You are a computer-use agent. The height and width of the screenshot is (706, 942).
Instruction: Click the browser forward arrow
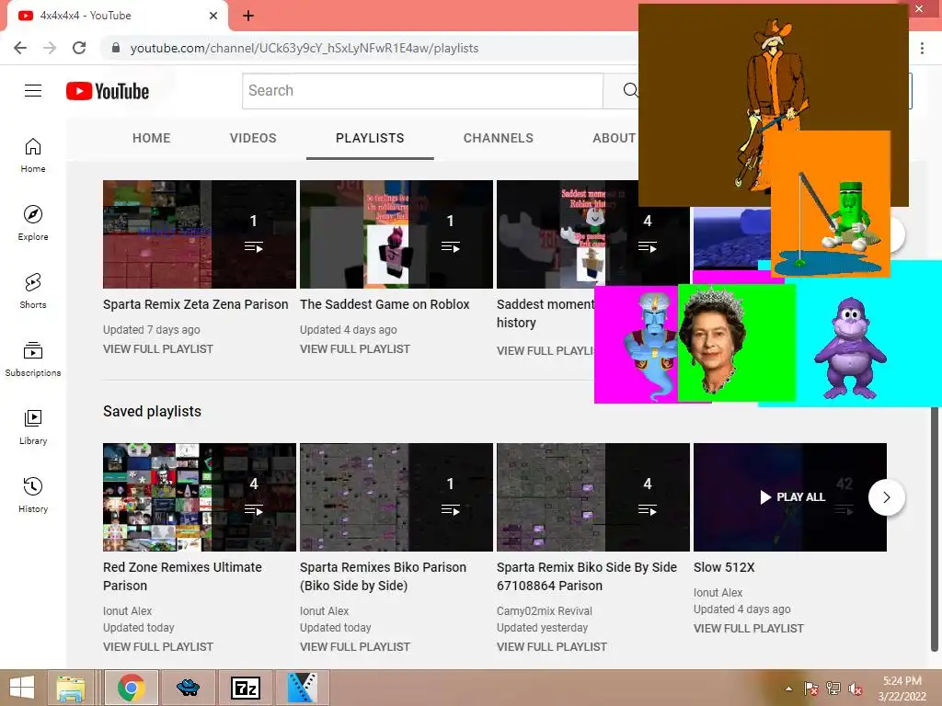click(x=50, y=48)
